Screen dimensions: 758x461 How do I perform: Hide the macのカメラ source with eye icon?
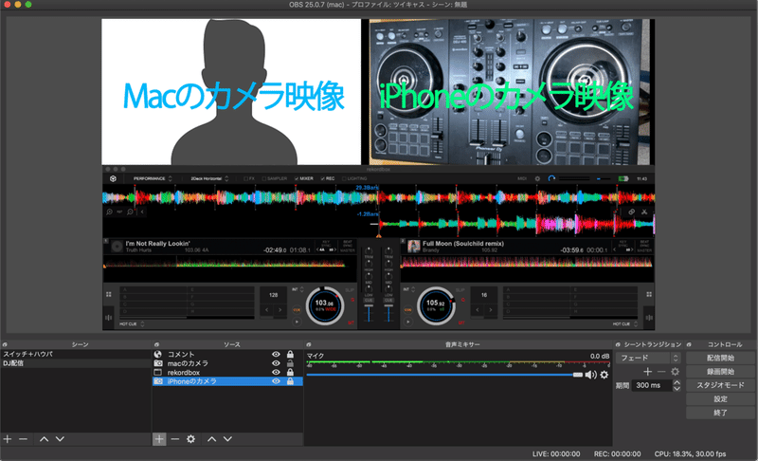click(276, 363)
